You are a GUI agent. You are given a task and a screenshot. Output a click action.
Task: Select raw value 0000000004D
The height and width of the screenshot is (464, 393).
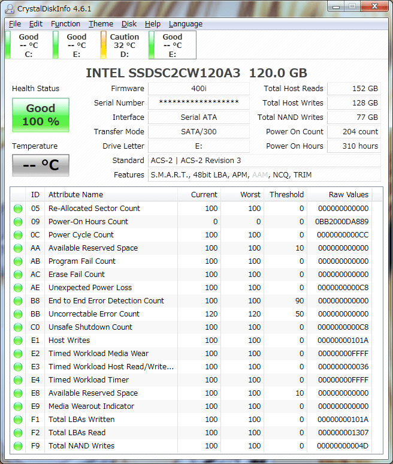pos(343,445)
